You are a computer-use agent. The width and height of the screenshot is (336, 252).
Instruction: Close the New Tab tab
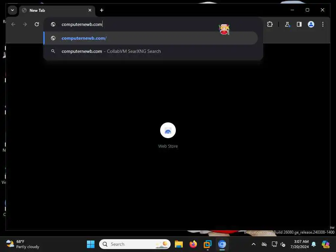[x=90, y=10]
